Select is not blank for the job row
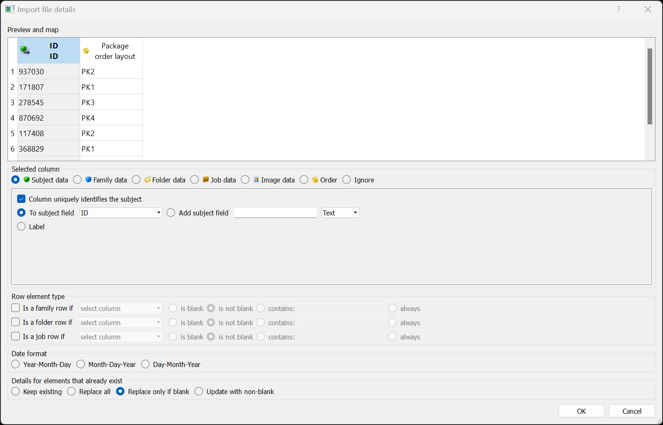The width and height of the screenshot is (663, 425). 211,336
